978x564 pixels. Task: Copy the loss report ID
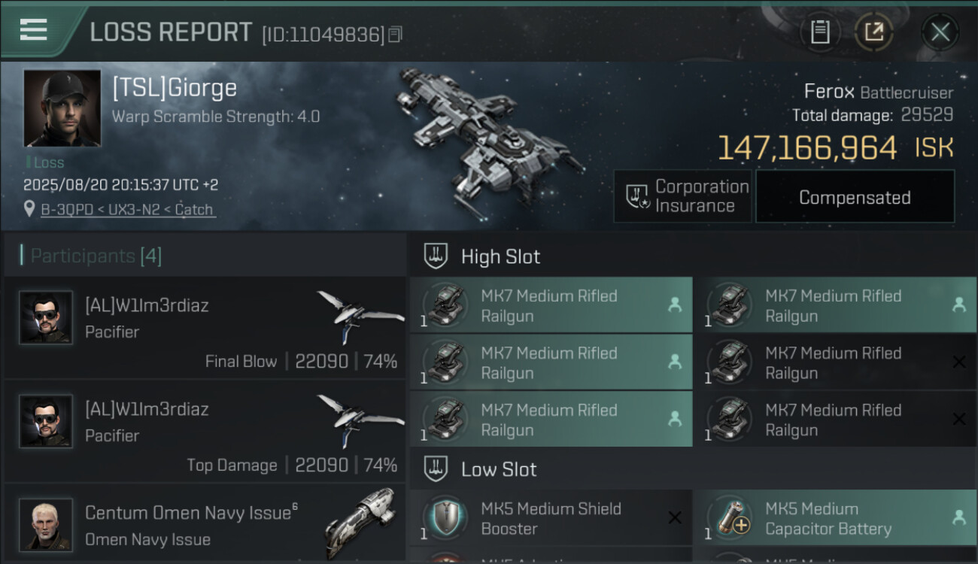(396, 34)
